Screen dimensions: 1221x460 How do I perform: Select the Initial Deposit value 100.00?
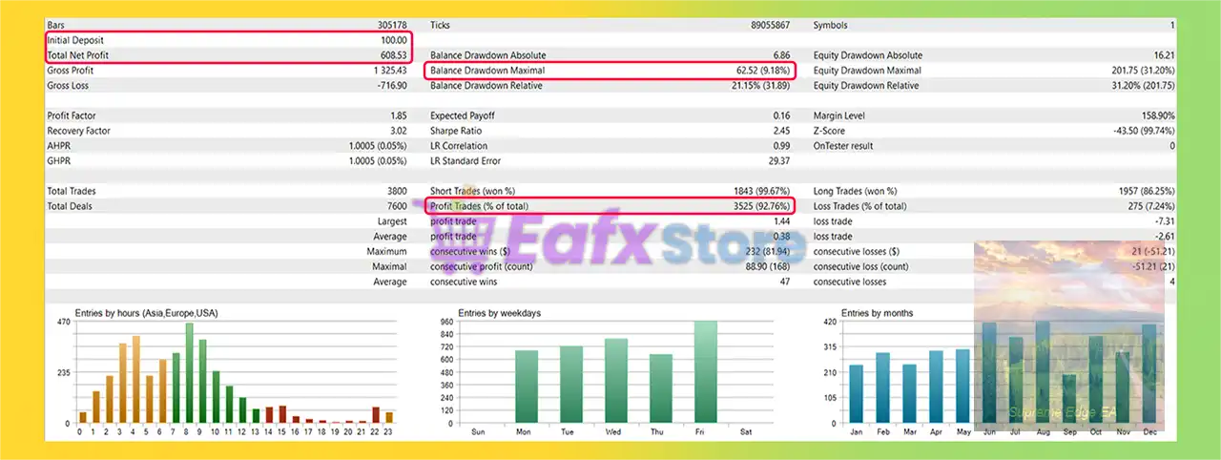click(394, 40)
